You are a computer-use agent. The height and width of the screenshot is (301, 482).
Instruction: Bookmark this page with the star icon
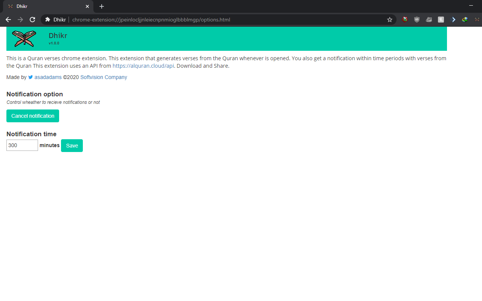390,20
